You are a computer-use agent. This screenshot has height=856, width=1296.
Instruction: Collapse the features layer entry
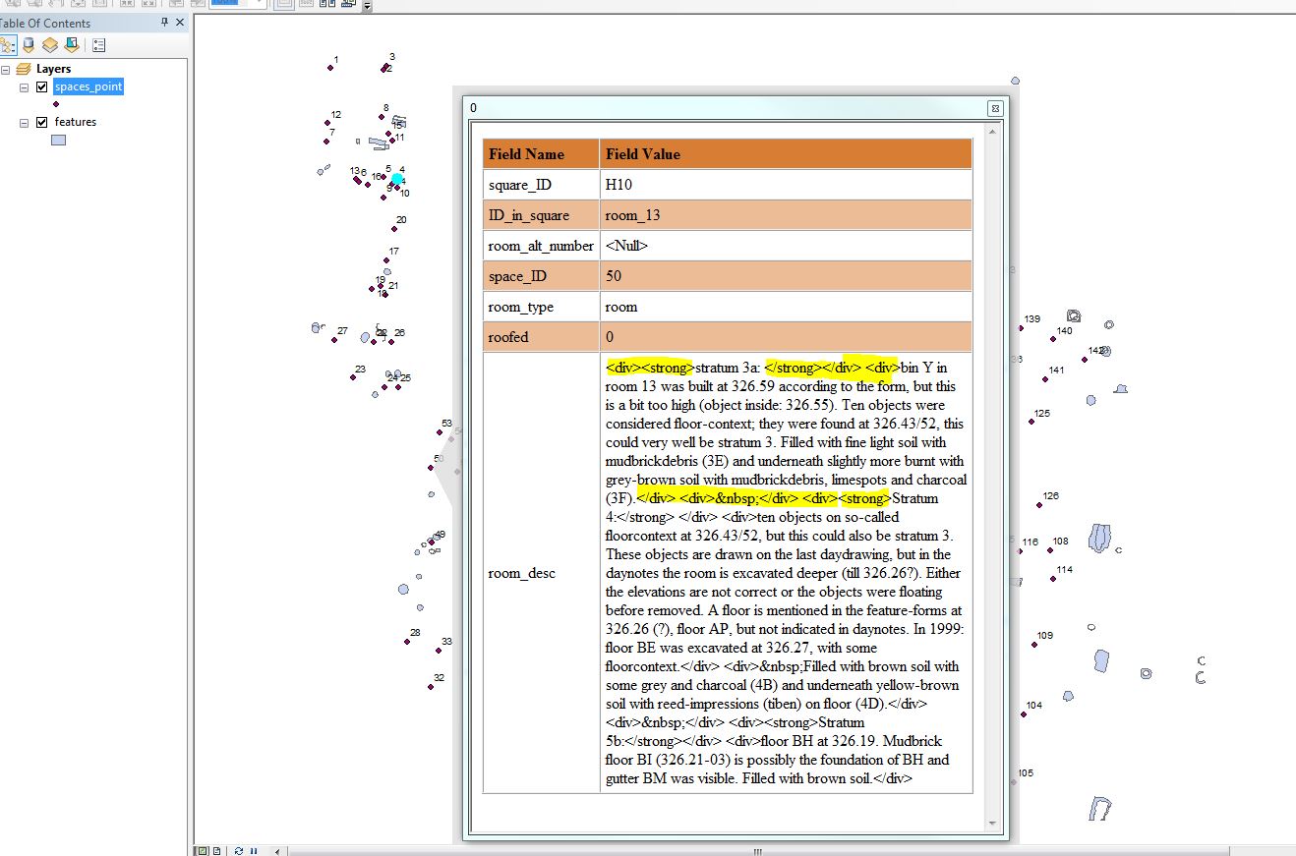[x=25, y=121]
